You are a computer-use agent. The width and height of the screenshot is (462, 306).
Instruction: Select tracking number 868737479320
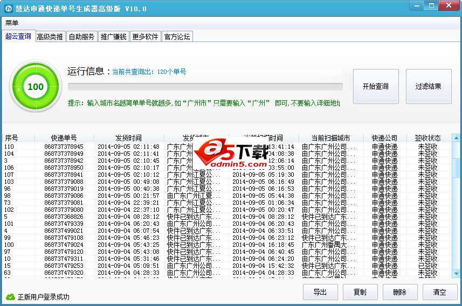pyautogui.click(x=64, y=273)
